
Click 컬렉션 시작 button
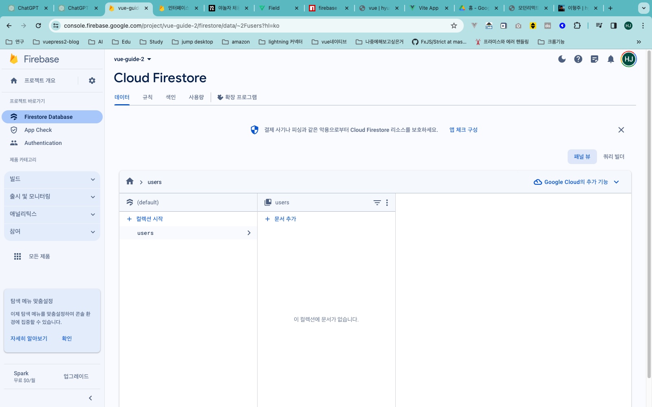[145, 219]
